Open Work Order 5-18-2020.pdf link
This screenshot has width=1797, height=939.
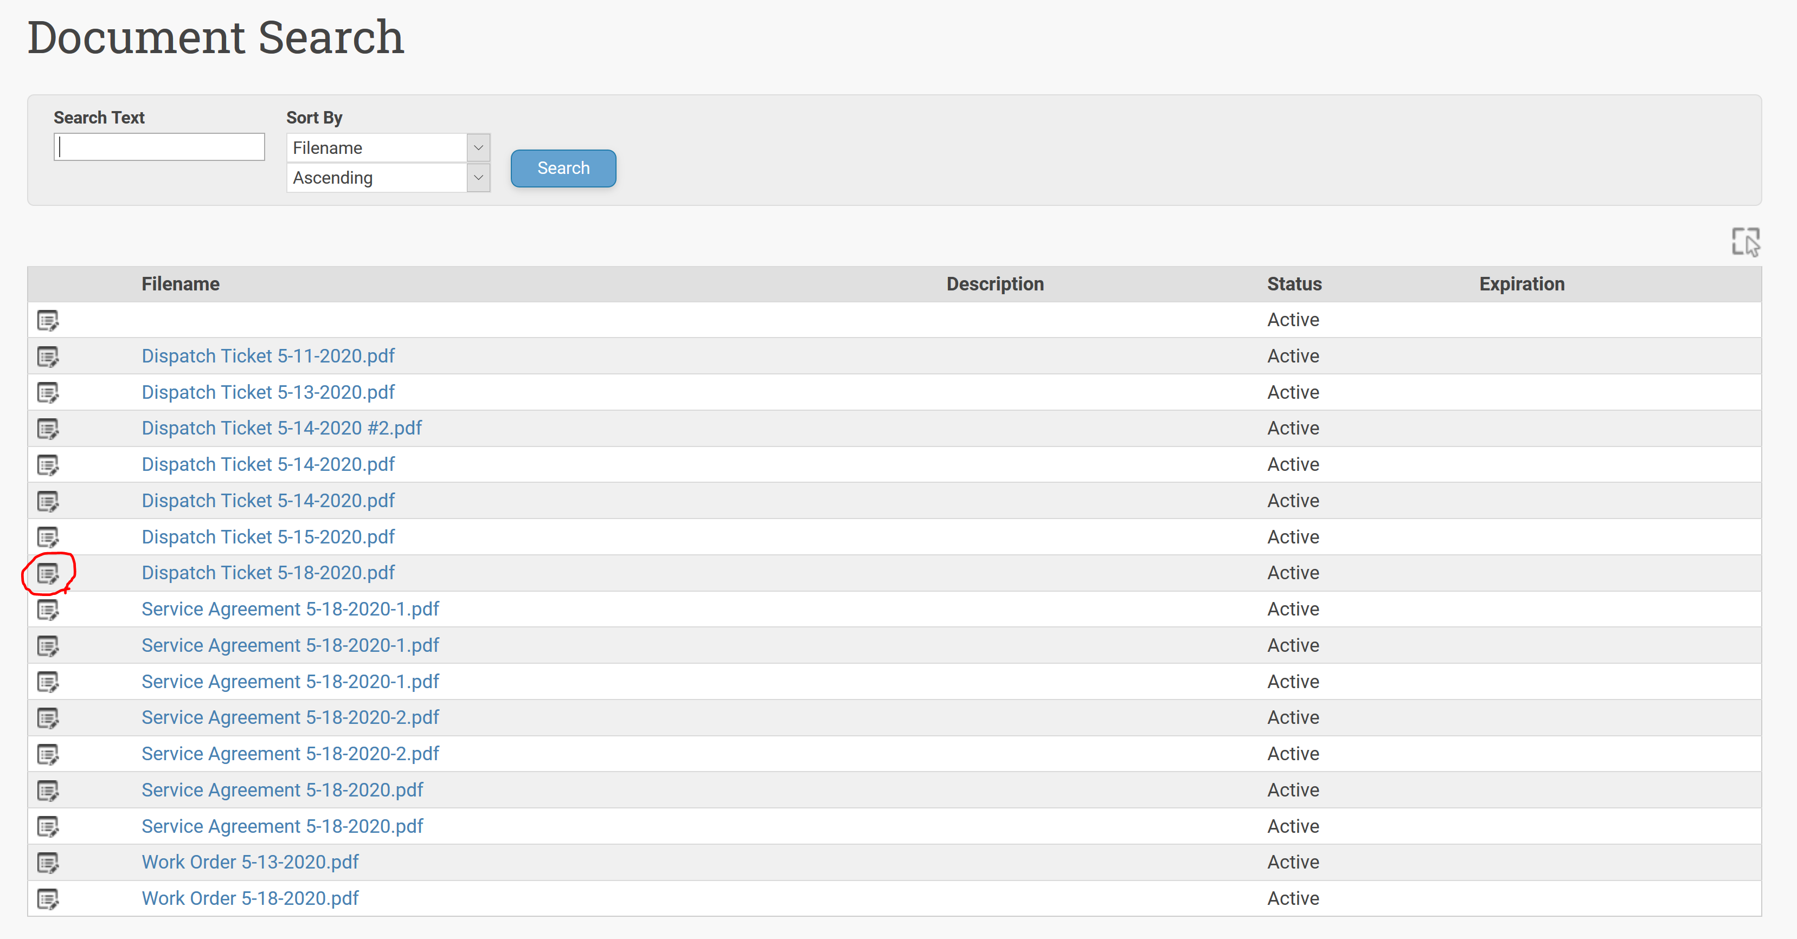(x=250, y=898)
